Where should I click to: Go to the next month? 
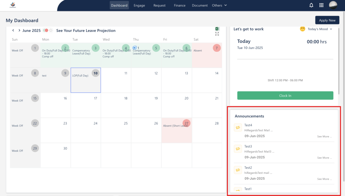click(x=20, y=31)
